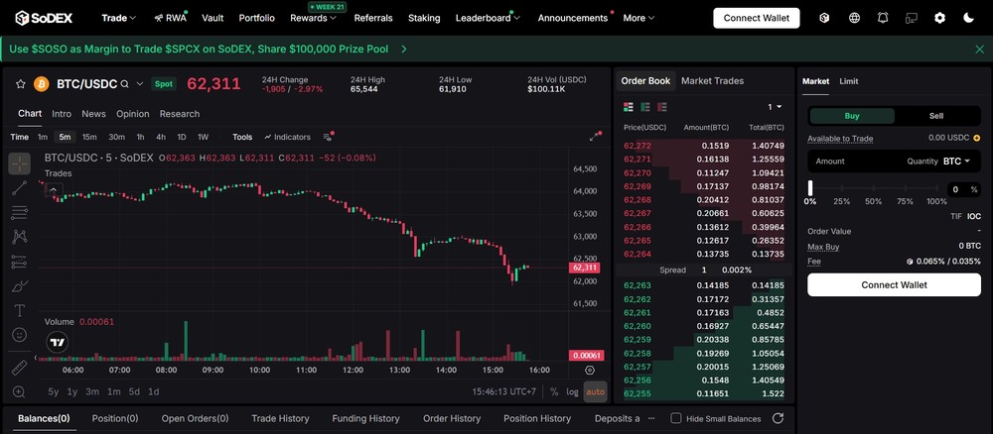The image size is (993, 434).
Task: Open notifications bell icon
Action: (883, 18)
